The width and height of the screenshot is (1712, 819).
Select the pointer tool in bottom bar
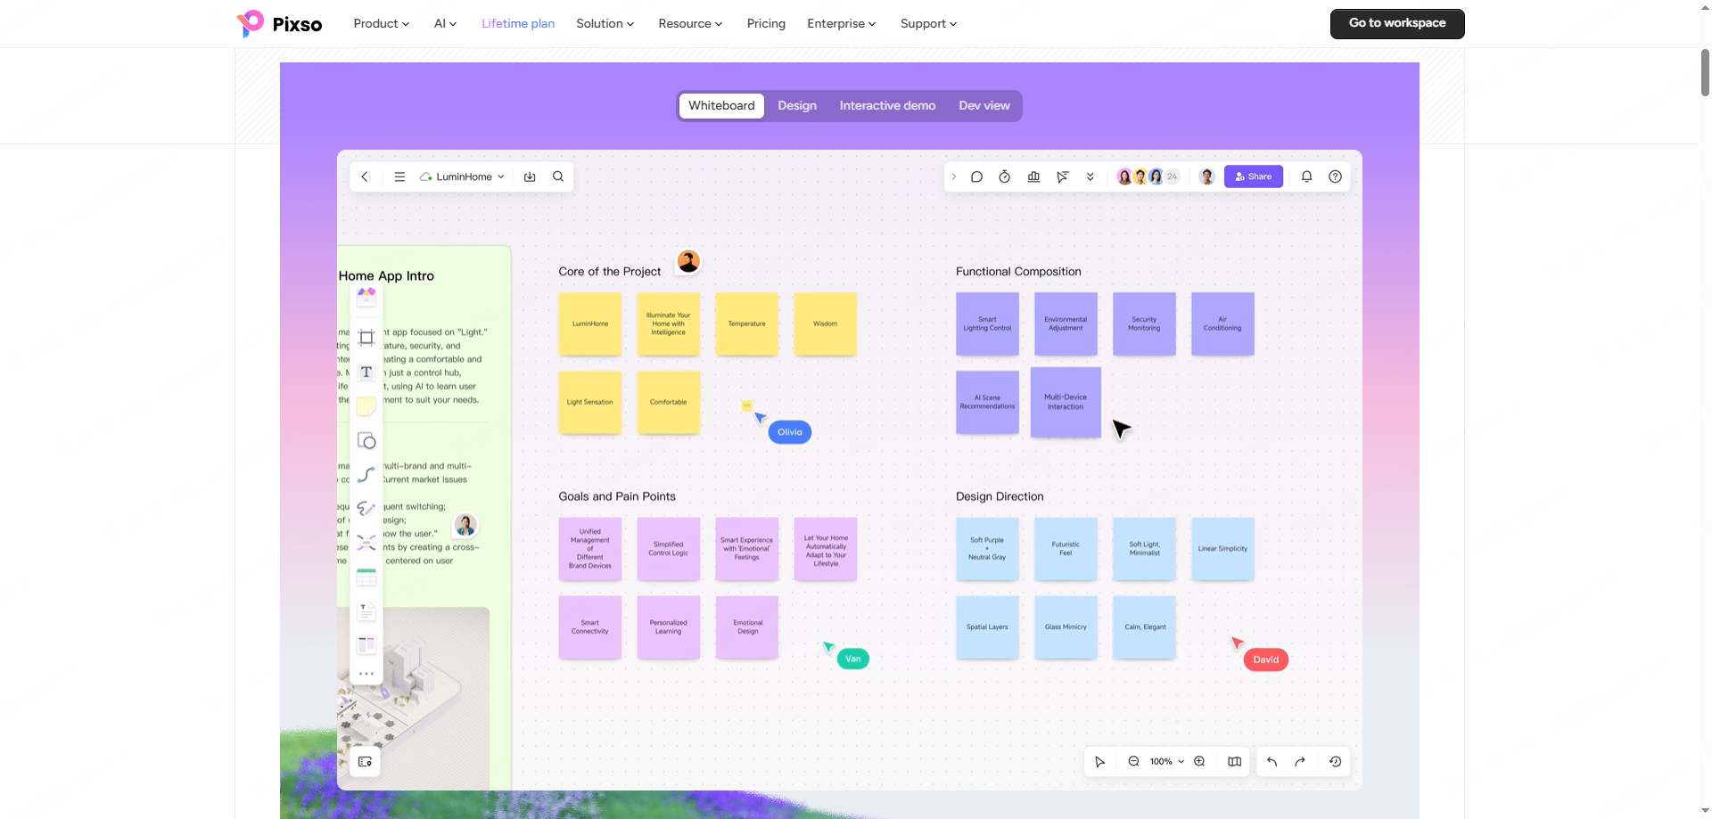(x=1100, y=762)
